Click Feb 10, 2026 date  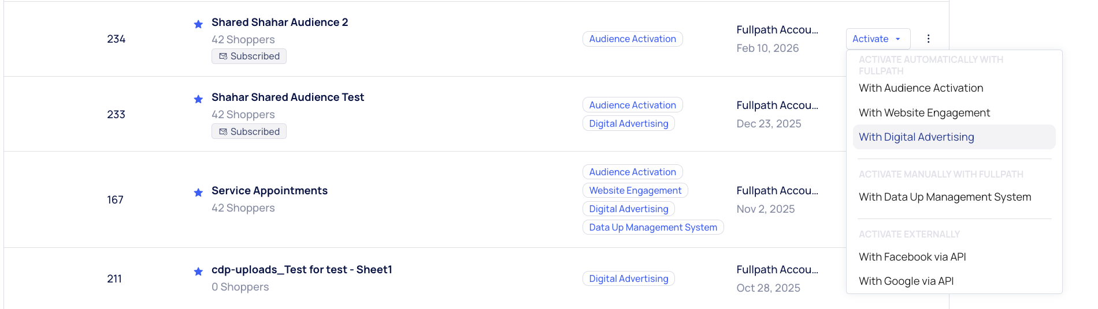(767, 48)
